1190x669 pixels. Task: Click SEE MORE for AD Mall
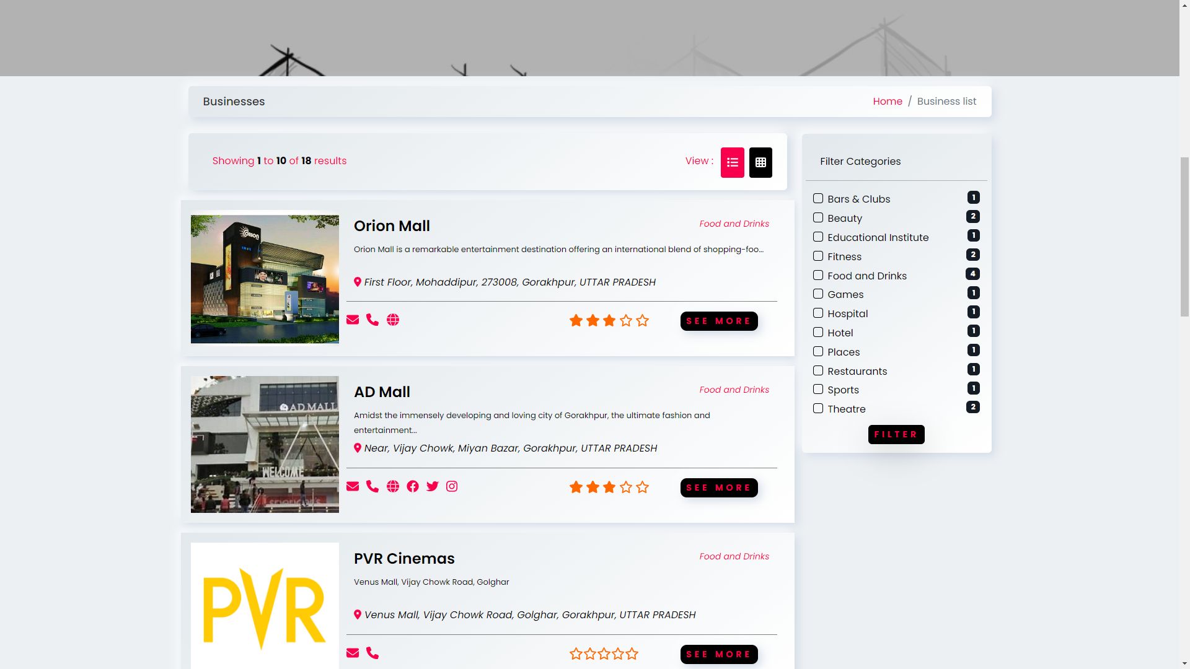click(719, 488)
